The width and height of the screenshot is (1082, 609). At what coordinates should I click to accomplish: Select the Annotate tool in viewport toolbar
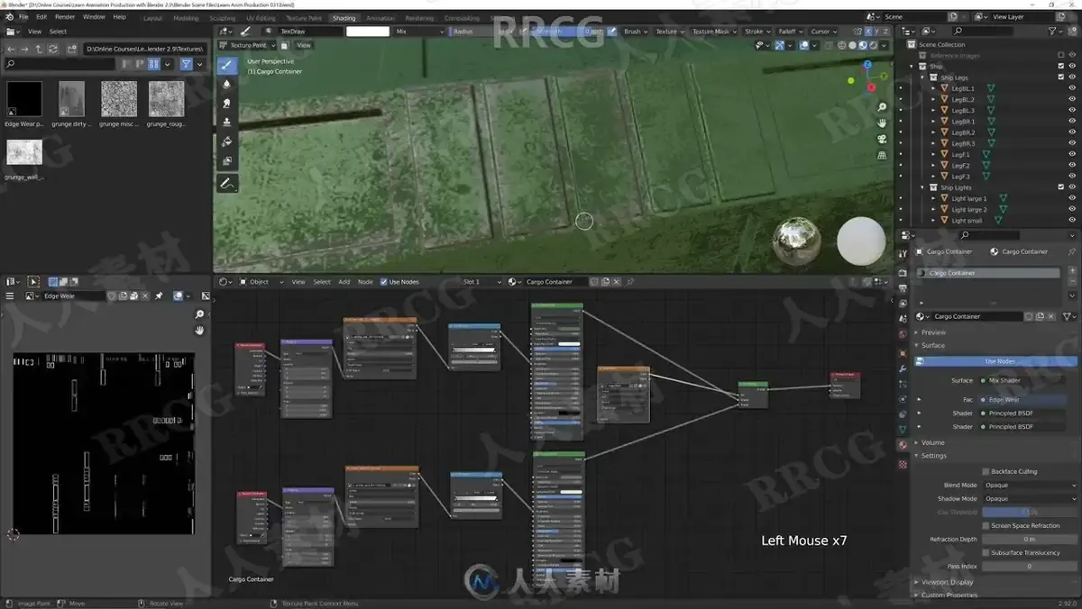(226, 183)
